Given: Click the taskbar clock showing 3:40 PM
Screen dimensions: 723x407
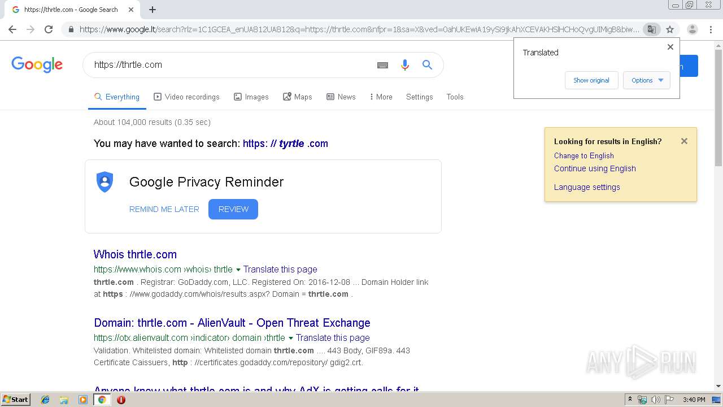Looking at the screenshot, I should 694,400.
